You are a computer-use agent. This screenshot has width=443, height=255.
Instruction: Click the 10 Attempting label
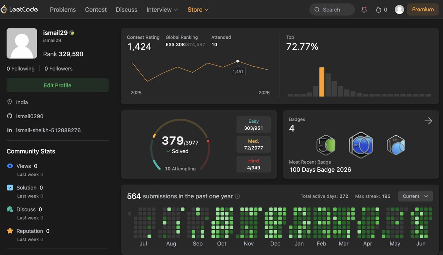[180, 169]
